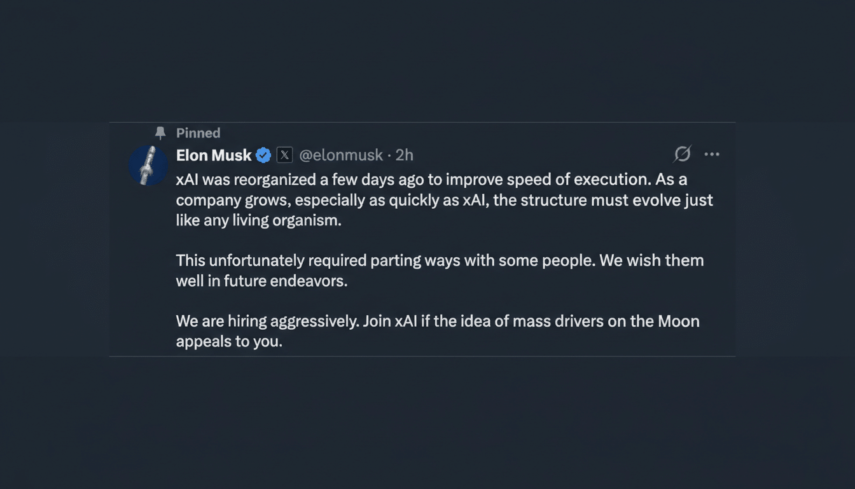Click the blue verified checkmark badge
The height and width of the screenshot is (489, 855).
coord(263,154)
